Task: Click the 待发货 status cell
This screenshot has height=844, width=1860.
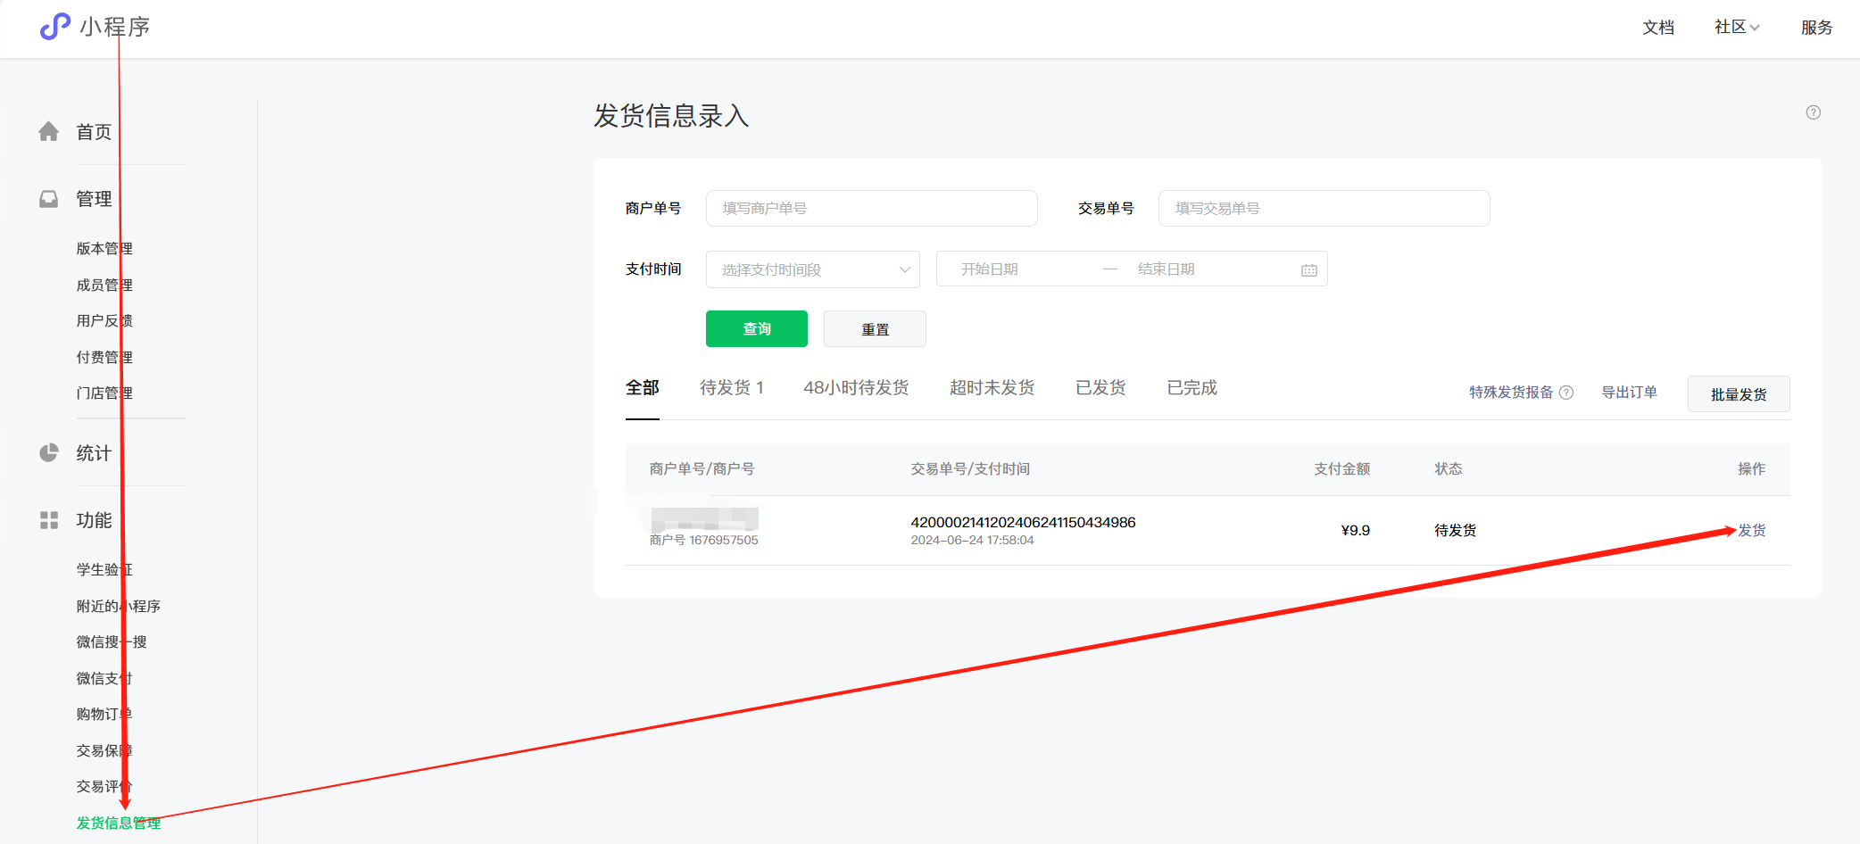Action: click(x=1456, y=531)
